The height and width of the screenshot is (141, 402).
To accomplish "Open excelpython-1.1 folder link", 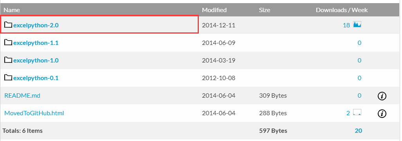I will coord(36,43).
